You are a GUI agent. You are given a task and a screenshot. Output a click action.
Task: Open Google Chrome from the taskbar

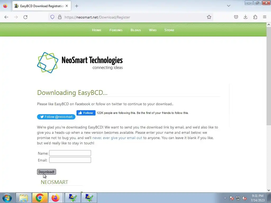40,198
